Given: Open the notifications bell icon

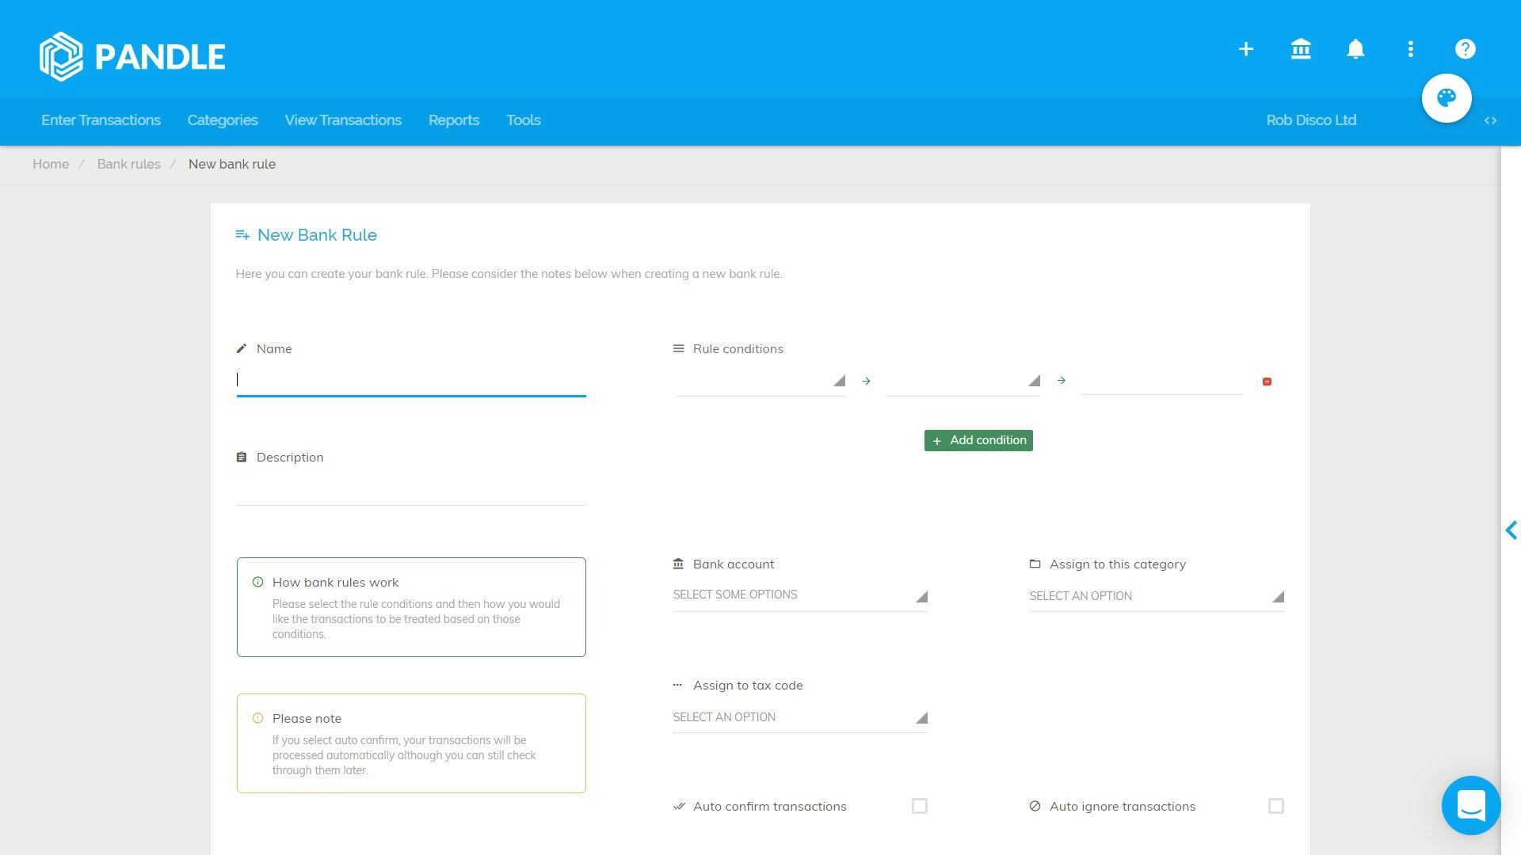Looking at the screenshot, I should tap(1355, 49).
